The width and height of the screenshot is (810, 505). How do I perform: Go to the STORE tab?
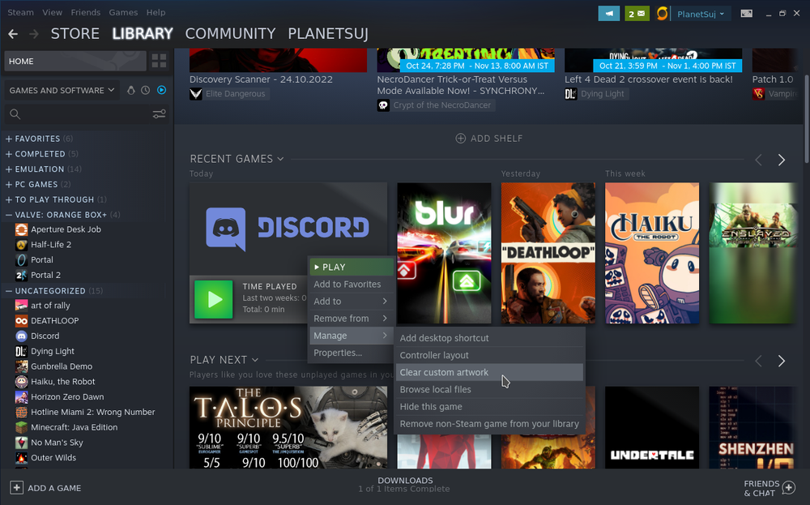click(x=75, y=34)
